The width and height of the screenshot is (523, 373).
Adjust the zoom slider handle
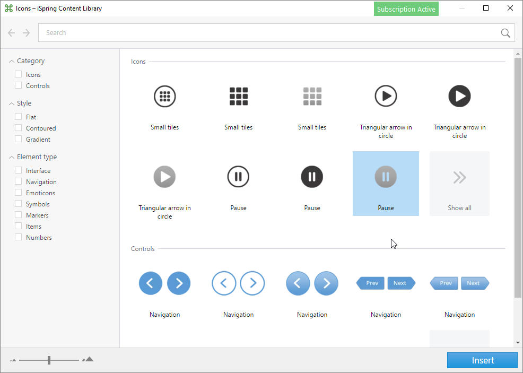tap(49, 360)
